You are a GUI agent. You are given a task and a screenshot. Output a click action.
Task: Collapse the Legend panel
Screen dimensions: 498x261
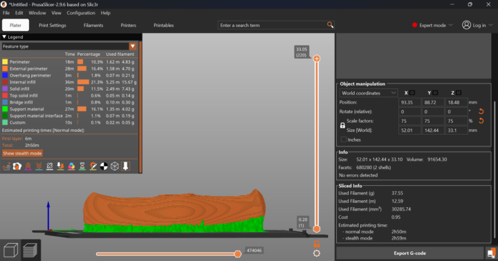4,37
